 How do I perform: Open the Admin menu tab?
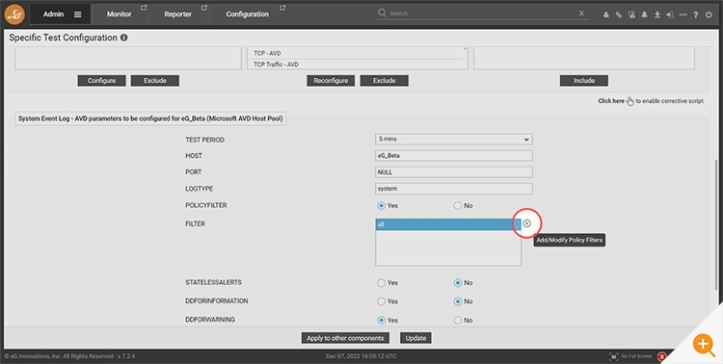[61, 14]
